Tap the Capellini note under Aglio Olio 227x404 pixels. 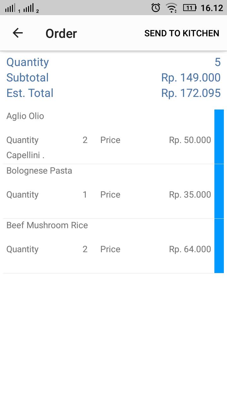pyautogui.click(x=25, y=155)
